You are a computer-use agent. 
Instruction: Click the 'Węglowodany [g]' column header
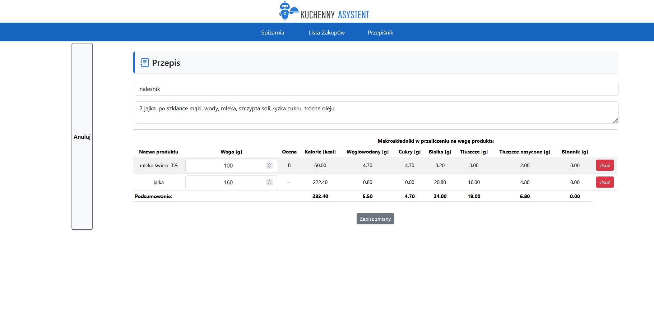tap(367, 152)
